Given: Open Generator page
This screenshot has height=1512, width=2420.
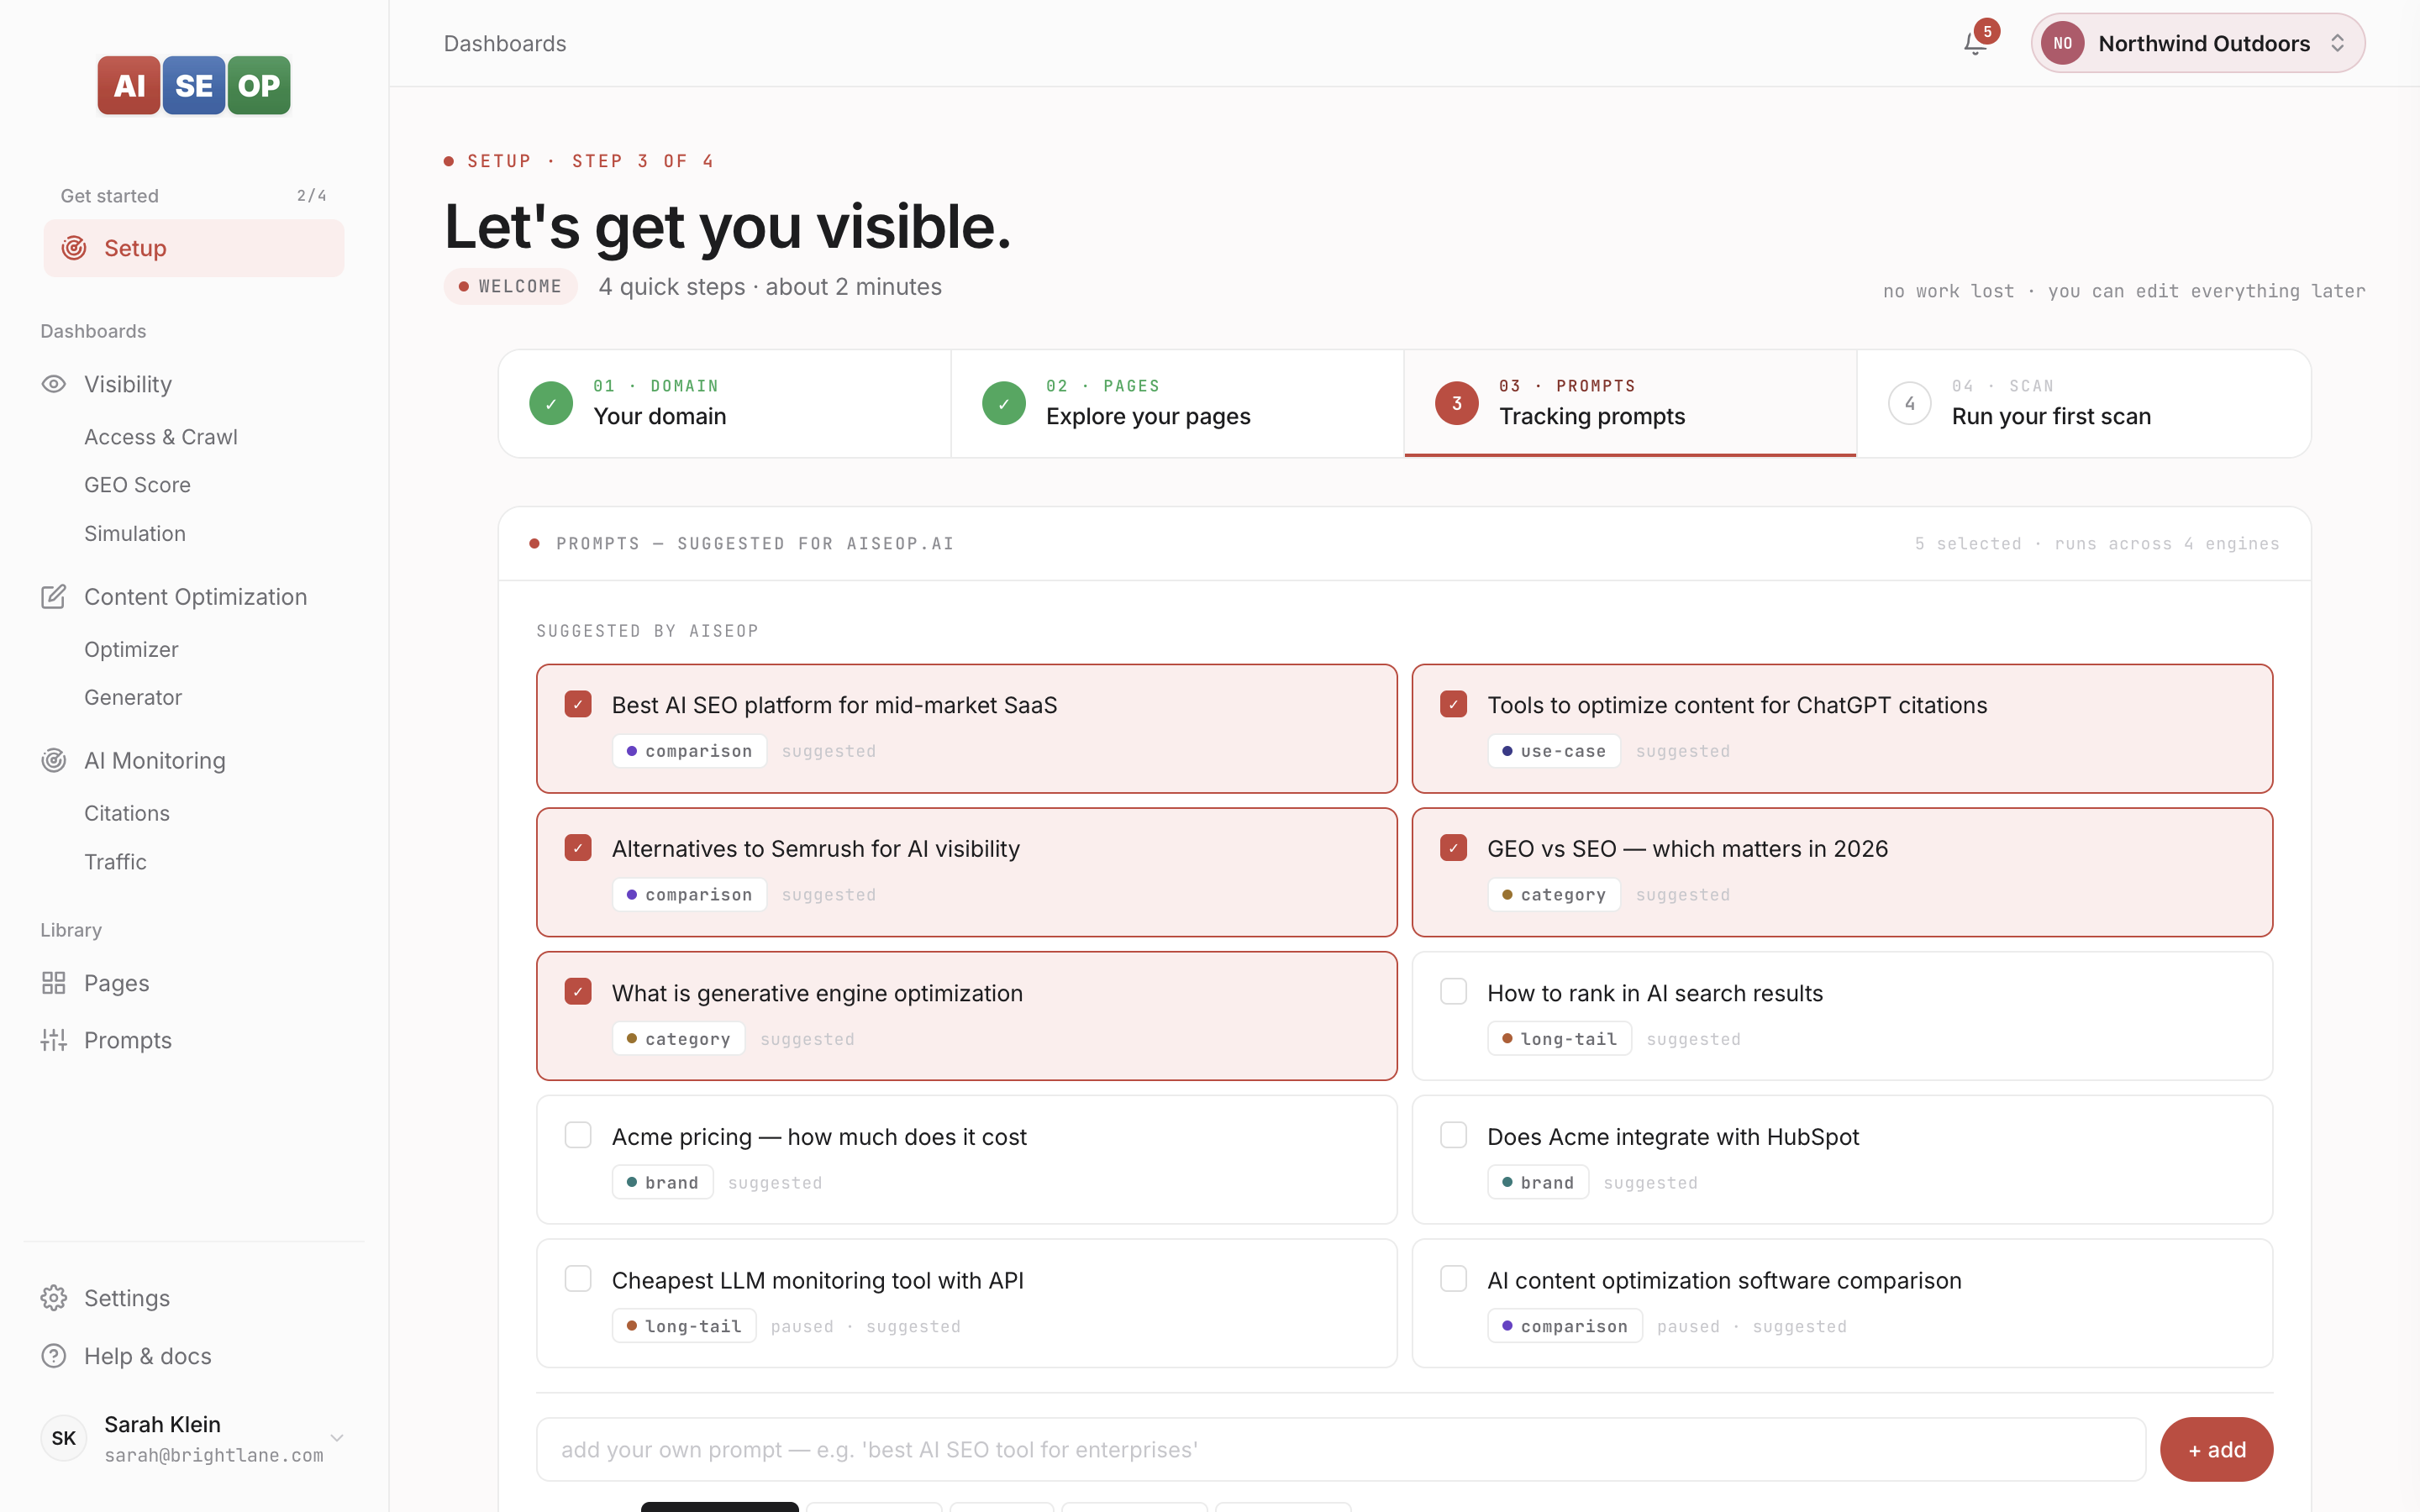Looking at the screenshot, I should [133, 698].
